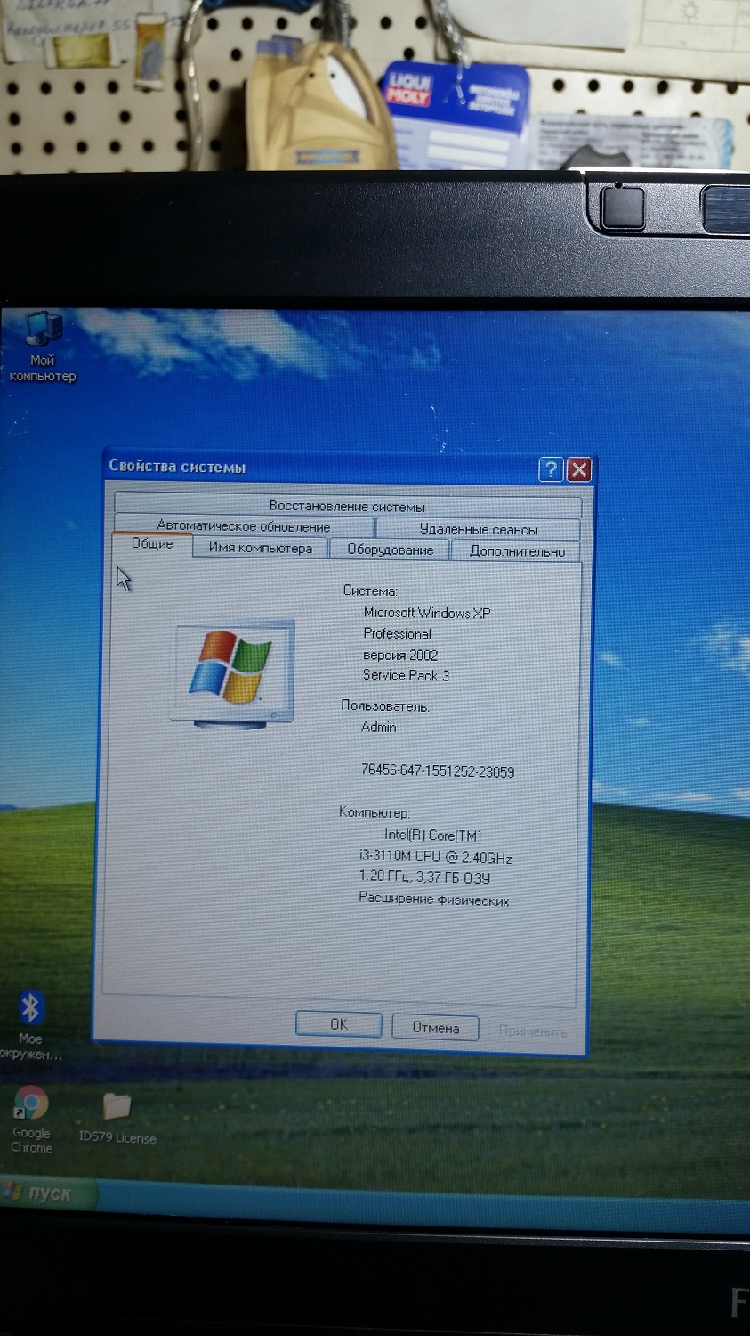The image size is (750, 1336).
Task: Confirm with the OK button
Action: (339, 1024)
